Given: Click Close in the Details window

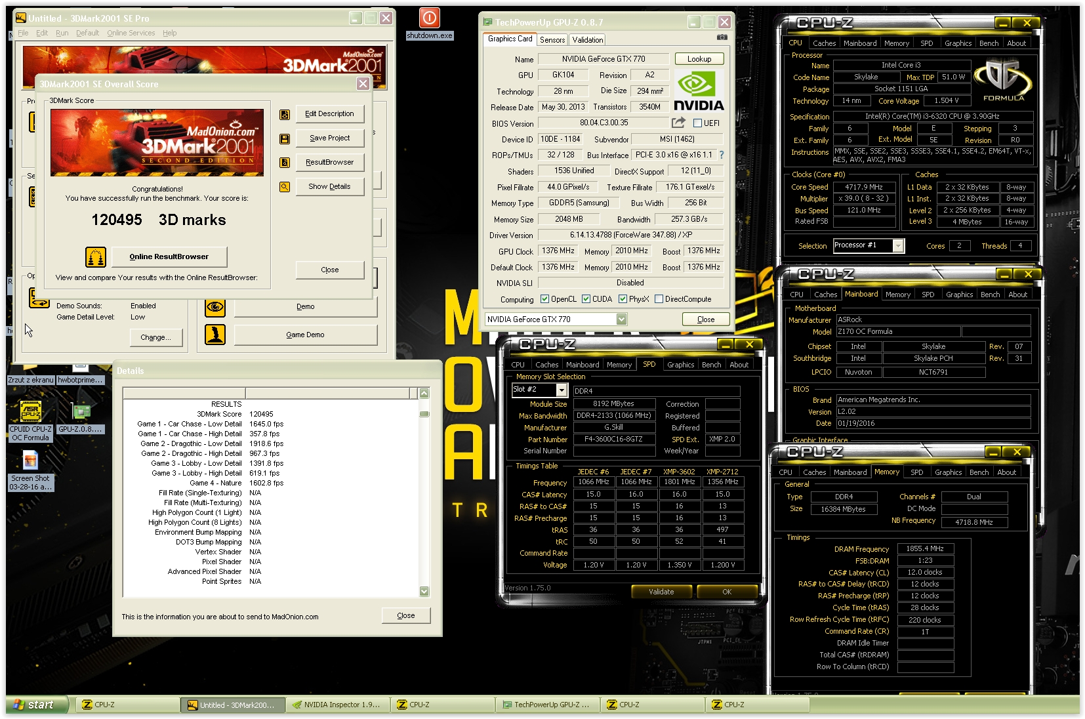Looking at the screenshot, I should coord(406,615).
